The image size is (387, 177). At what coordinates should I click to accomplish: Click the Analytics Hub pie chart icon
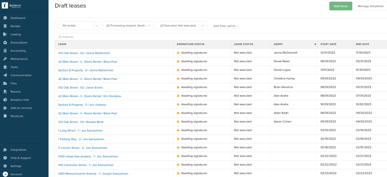coord(5,100)
